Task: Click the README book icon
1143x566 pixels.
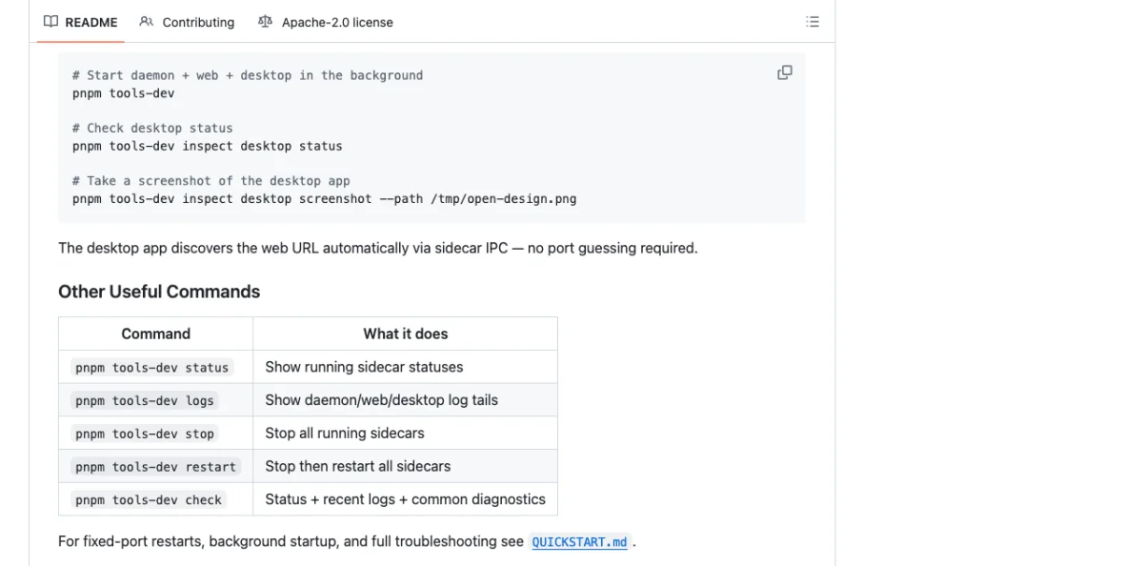Action: click(x=51, y=22)
